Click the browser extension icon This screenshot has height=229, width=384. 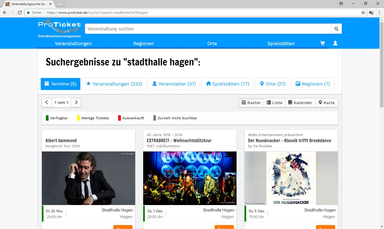point(371,13)
